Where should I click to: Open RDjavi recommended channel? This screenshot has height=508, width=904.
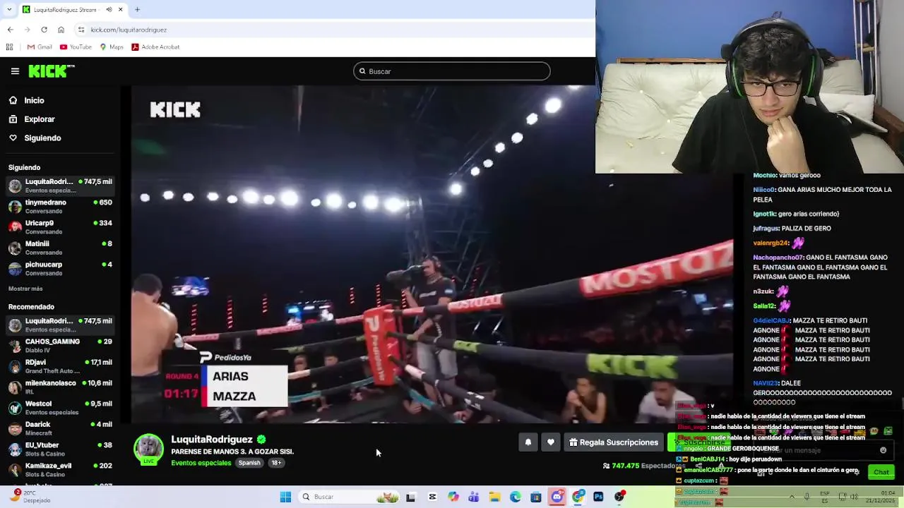coord(60,366)
